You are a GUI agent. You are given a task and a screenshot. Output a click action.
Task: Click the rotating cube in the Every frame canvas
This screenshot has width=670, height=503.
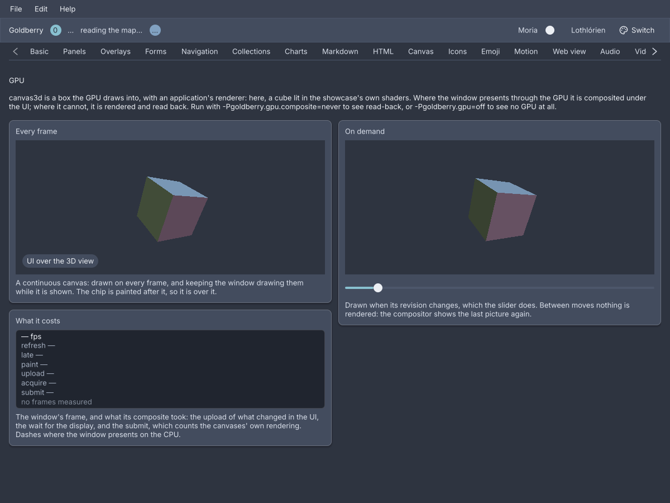pyautogui.click(x=172, y=209)
